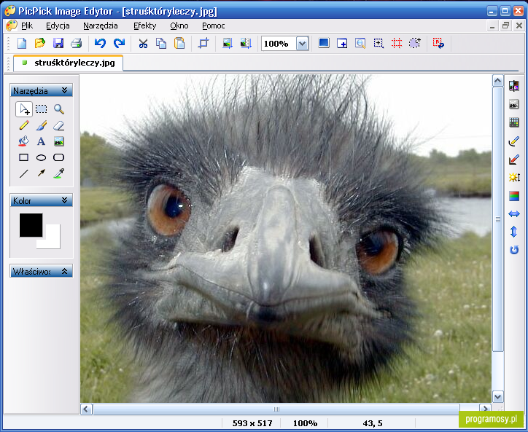Click the resize image icon

tap(228, 43)
